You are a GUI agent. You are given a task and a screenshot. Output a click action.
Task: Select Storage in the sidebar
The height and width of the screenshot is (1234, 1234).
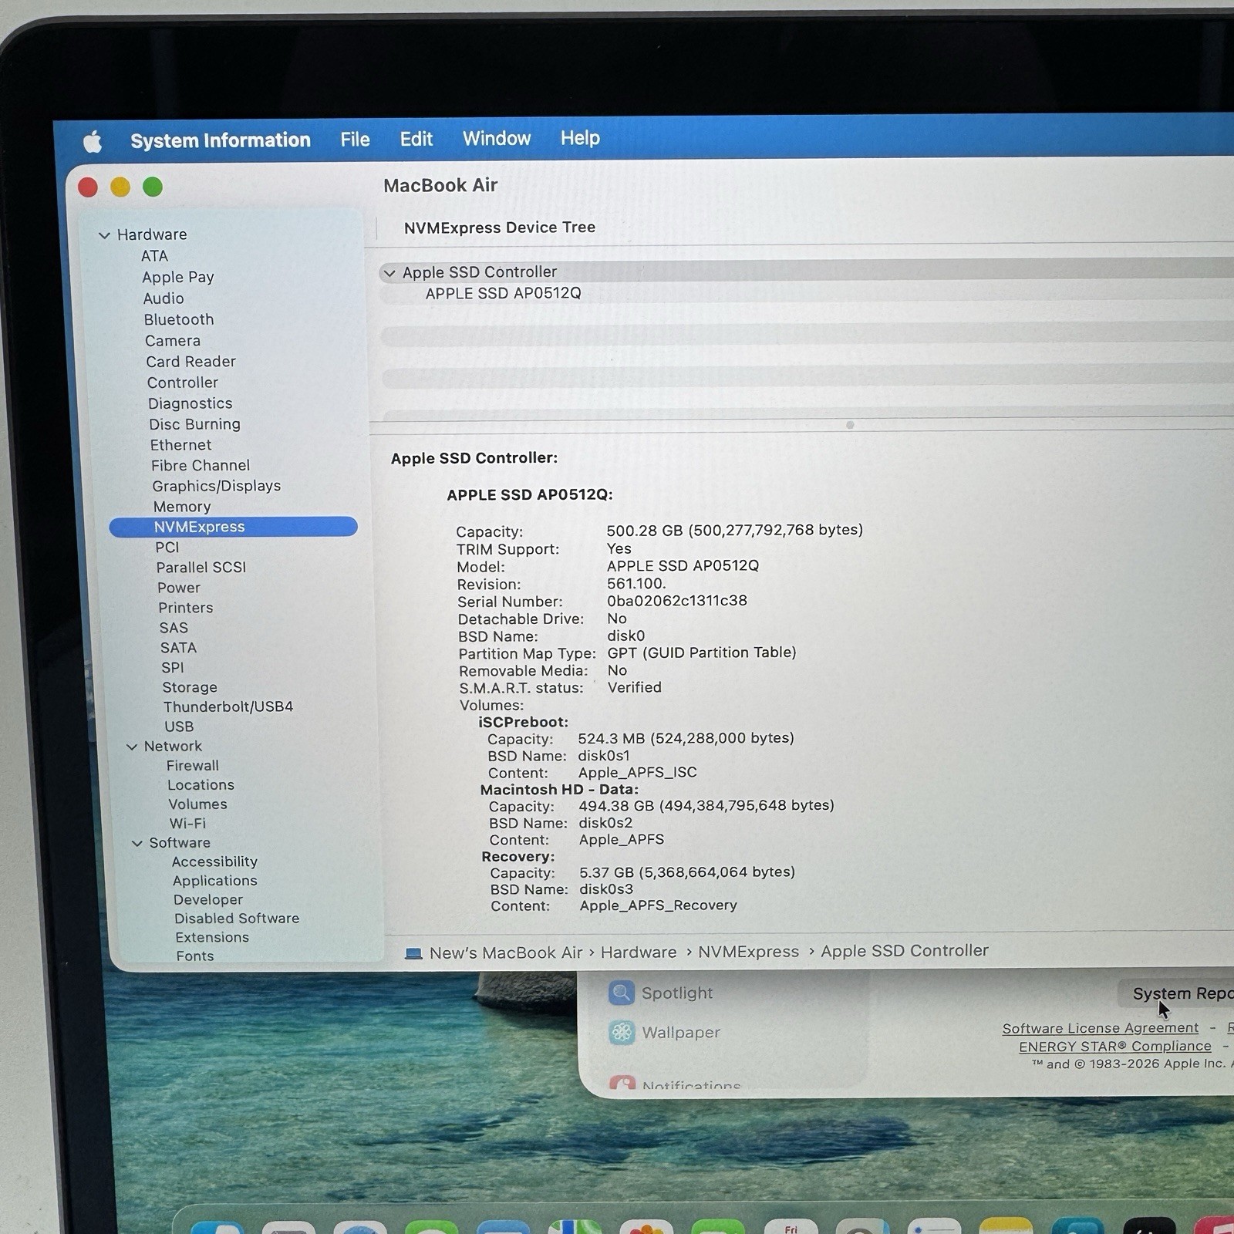tap(190, 687)
